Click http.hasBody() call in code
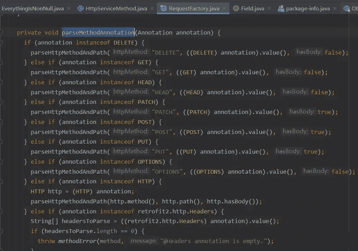This screenshot has width=358, height=251. (x=231, y=202)
